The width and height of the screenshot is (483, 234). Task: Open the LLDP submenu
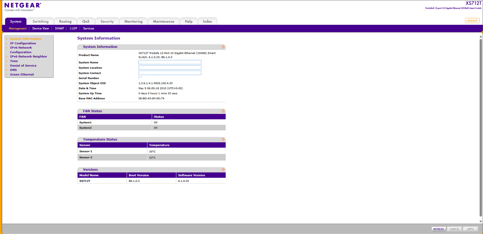(74, 28)
